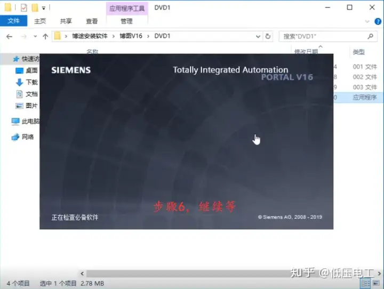Open 桌面 in navigation pane

(x=27, y=70)
